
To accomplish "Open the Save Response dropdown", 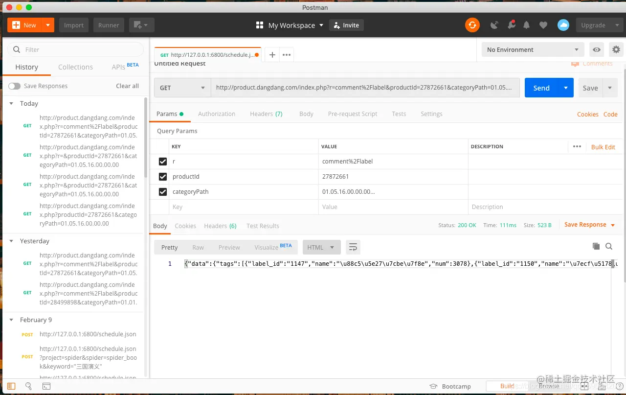I will click(590, 225).
